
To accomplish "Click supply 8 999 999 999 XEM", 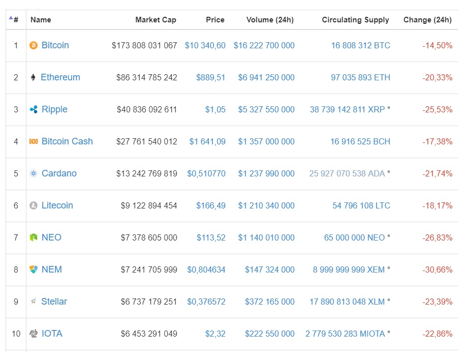I will pyautogui.click(x=349, y=269).
